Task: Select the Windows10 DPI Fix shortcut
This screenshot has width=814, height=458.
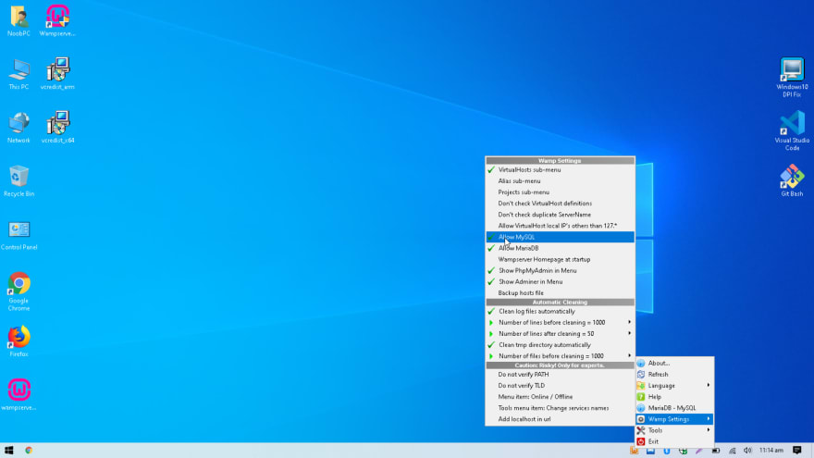Action: [792, 78]
